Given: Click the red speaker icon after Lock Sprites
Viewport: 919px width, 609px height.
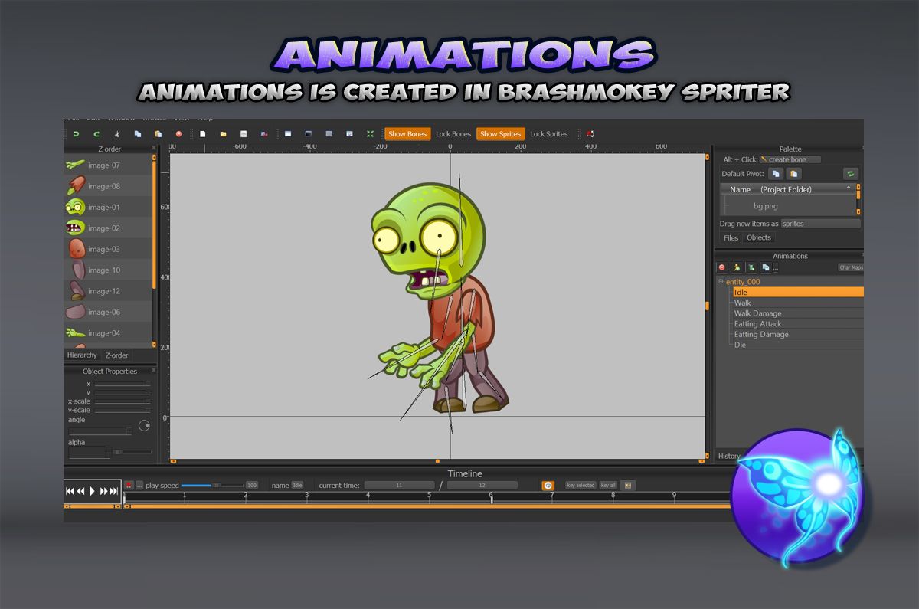Looking at the screenshot, I should point(590,134).
